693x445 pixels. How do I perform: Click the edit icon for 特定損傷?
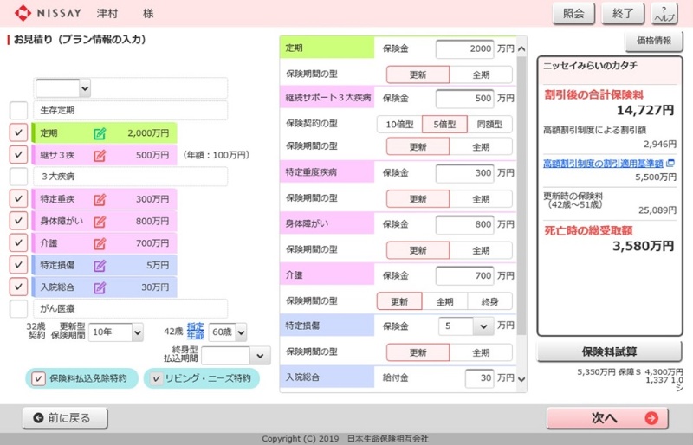pos(100,265)
